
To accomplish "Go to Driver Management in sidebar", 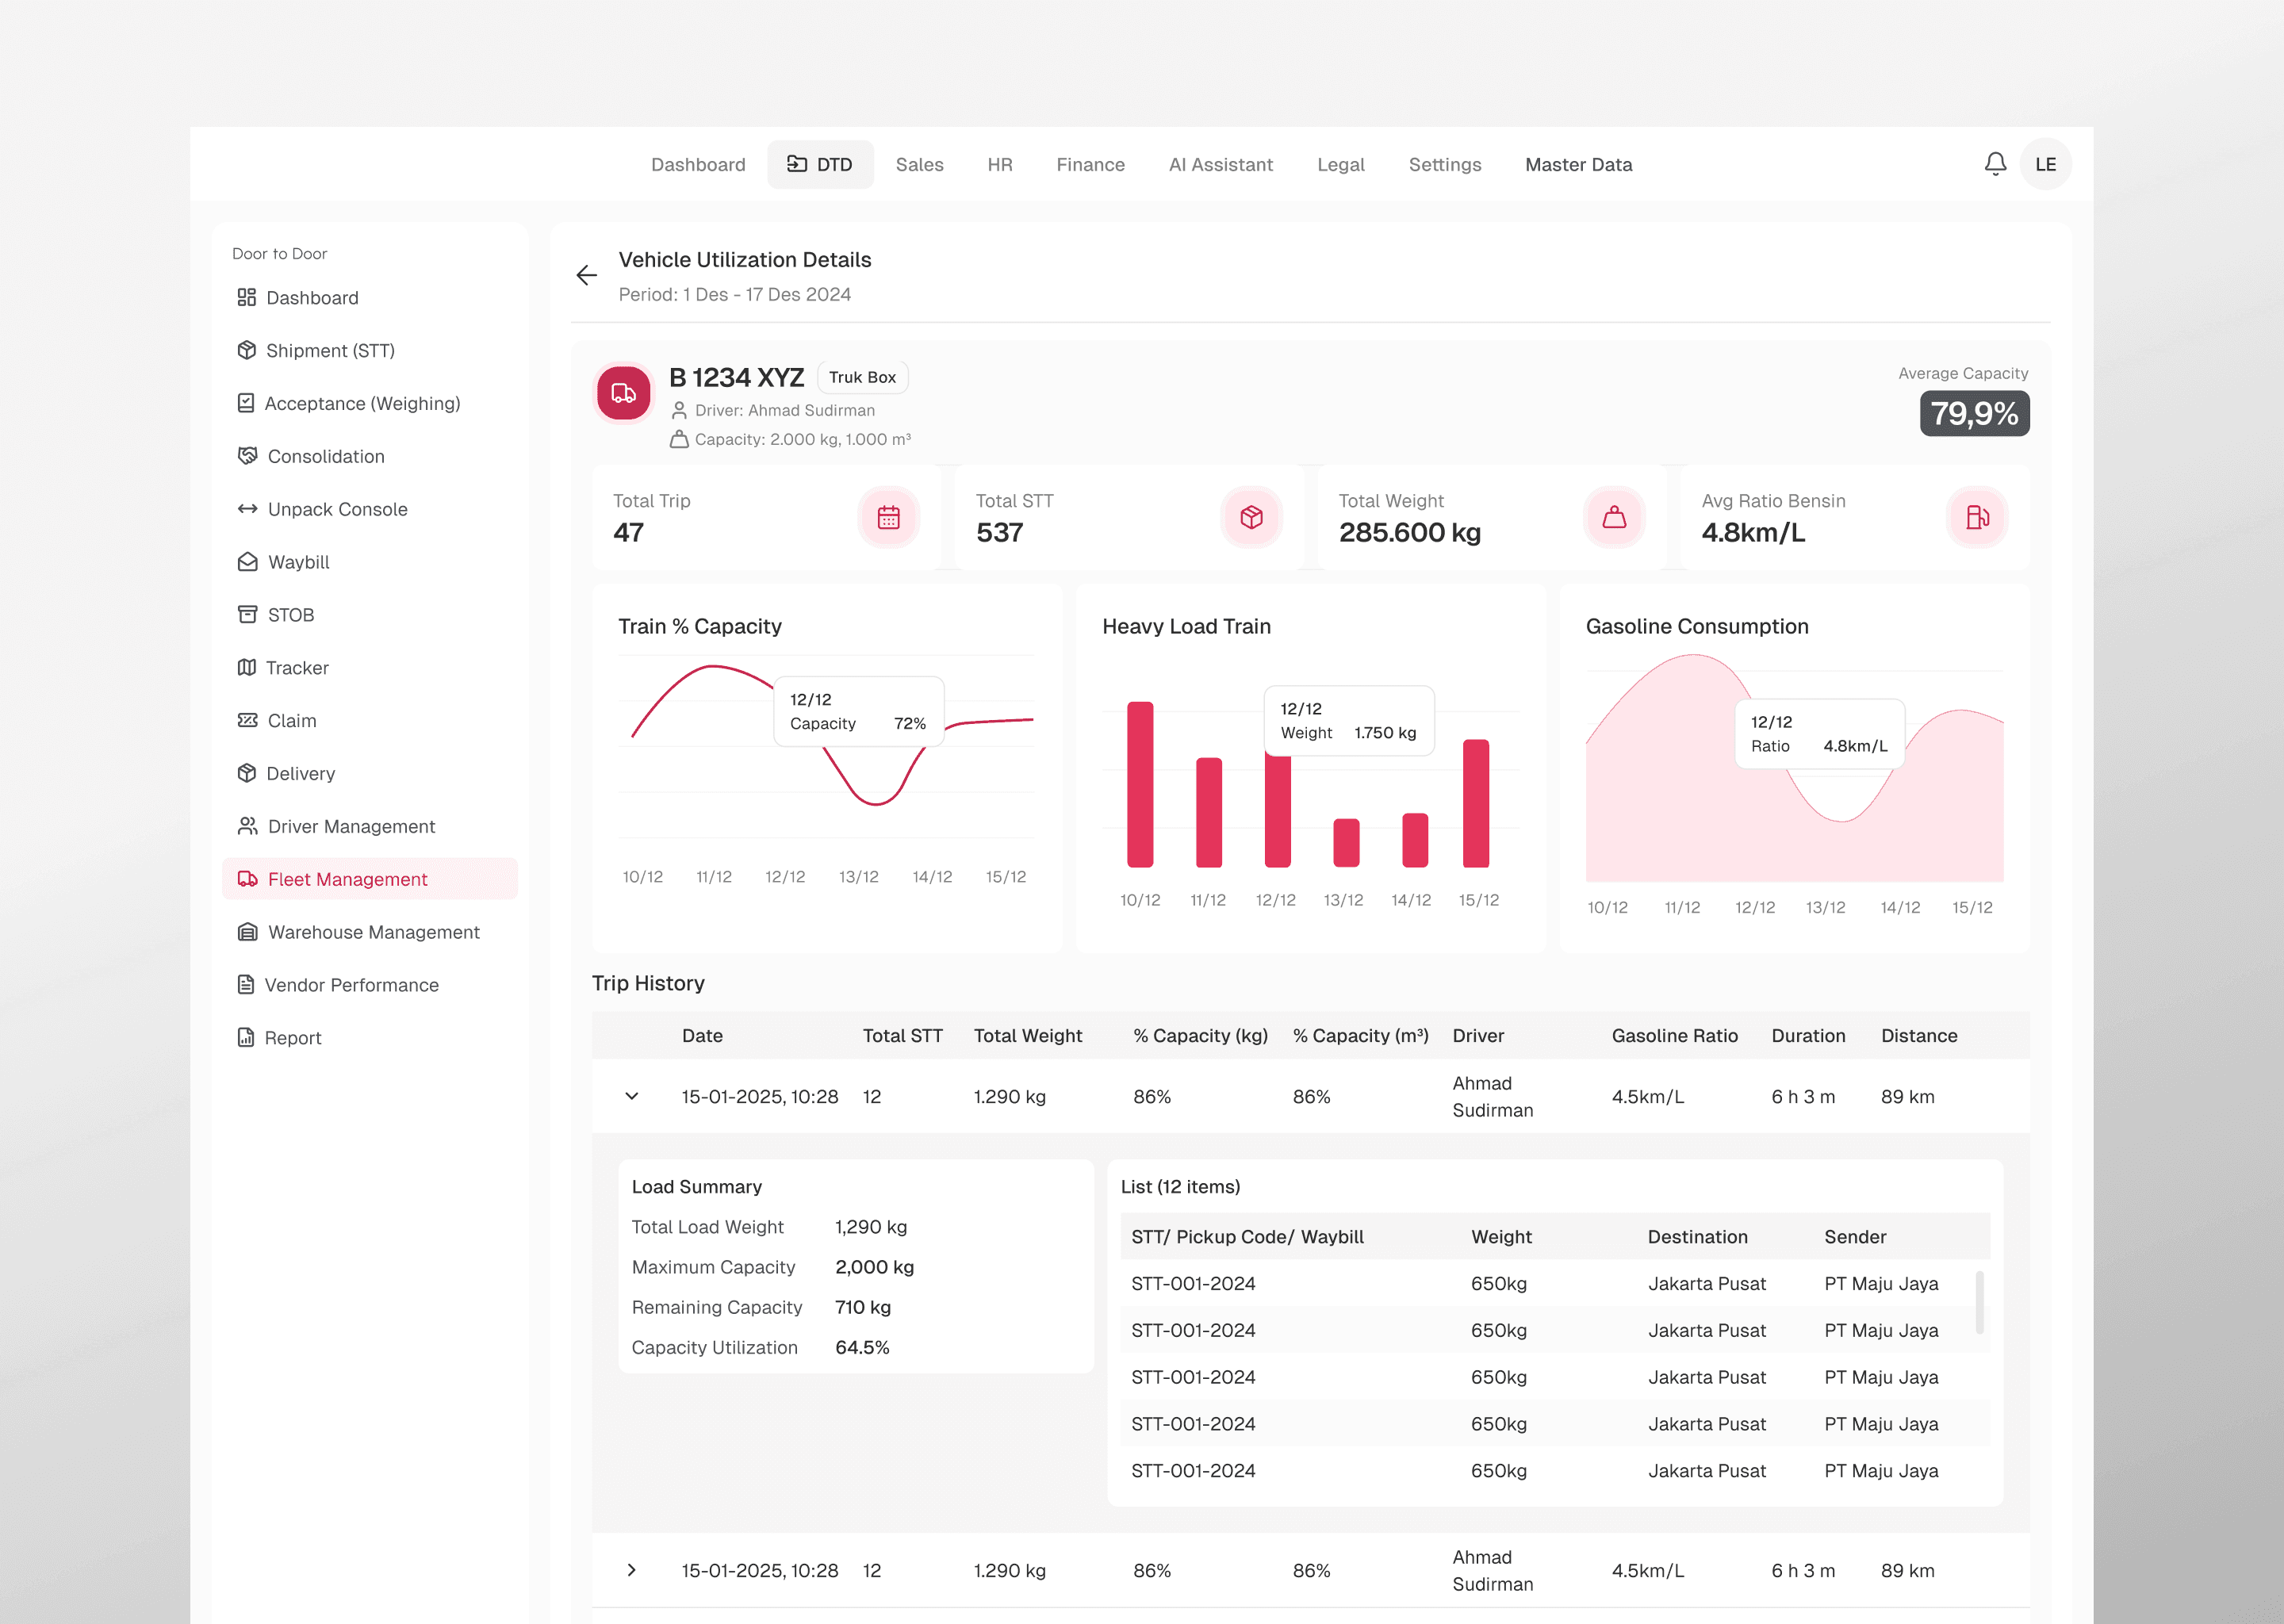I will pos(370,826).
